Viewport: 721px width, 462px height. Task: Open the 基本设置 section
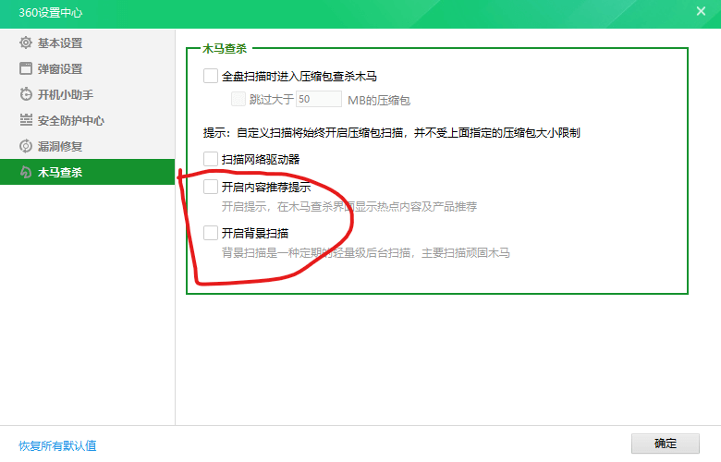pyautogui.click(x=60, y=43)
